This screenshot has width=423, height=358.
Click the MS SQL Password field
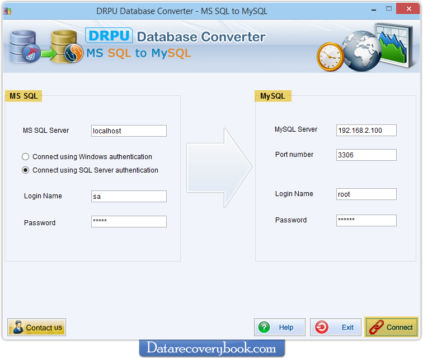[129, 221]
